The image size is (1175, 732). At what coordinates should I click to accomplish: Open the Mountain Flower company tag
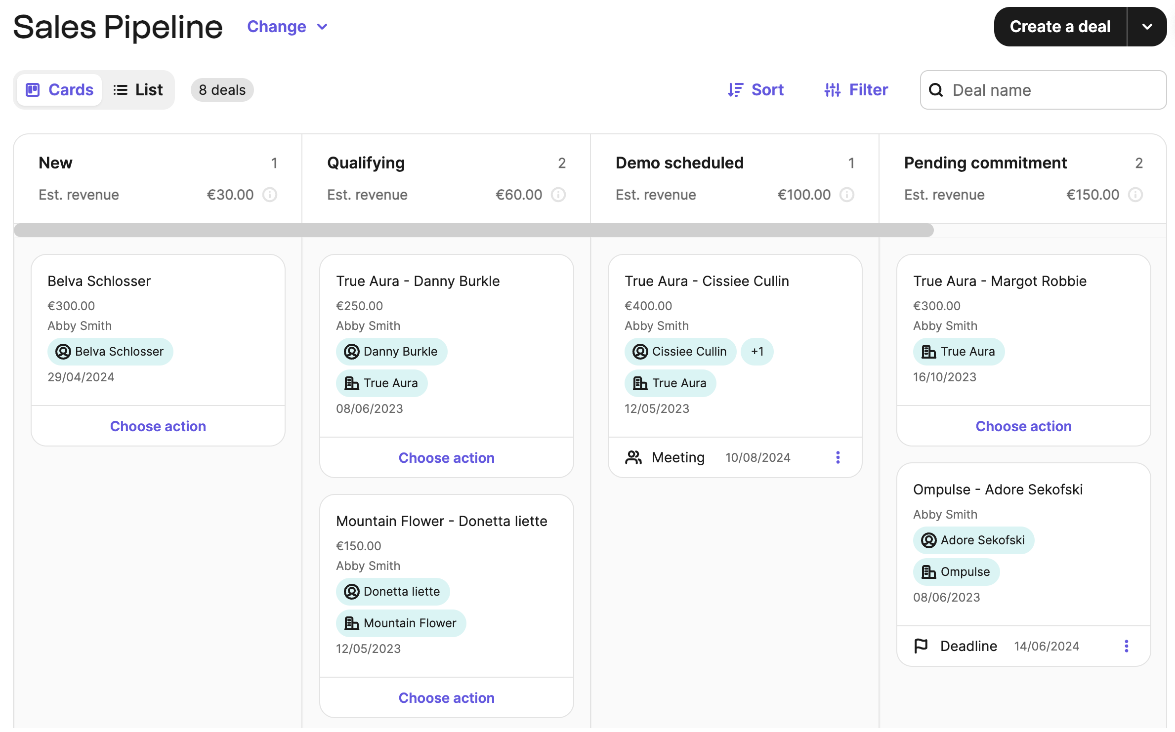click(x=401, y=623)
